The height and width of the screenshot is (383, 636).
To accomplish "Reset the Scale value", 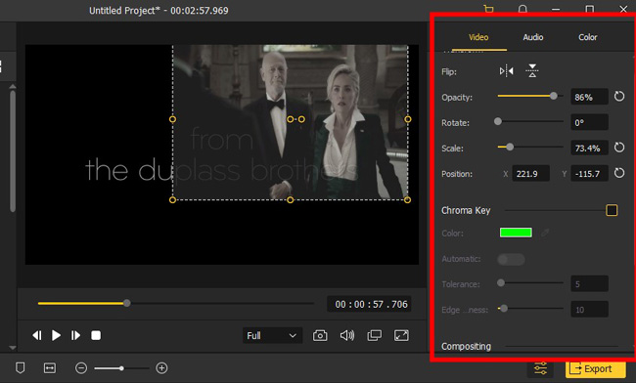I will coord(619,148).
